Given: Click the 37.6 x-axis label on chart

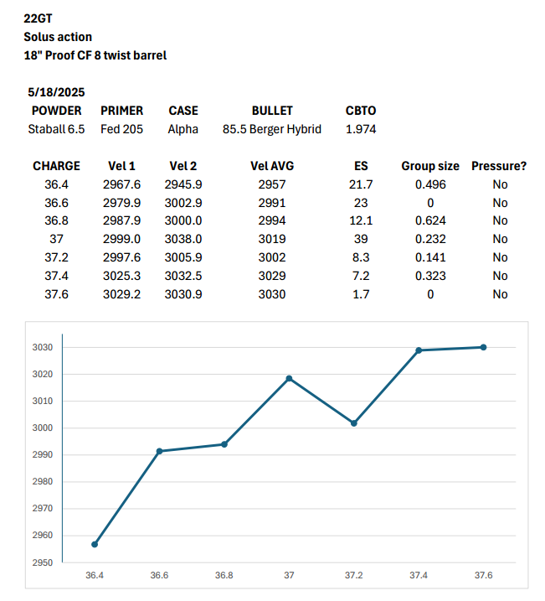Looking at the screenshot, I should tap(484, 576).
